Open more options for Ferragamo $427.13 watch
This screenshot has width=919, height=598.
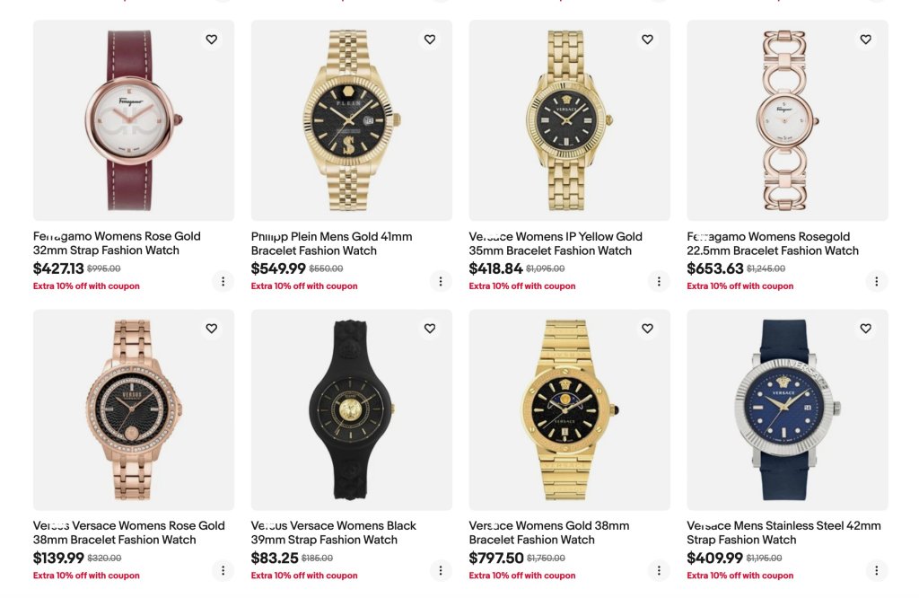tap(223, 281)
